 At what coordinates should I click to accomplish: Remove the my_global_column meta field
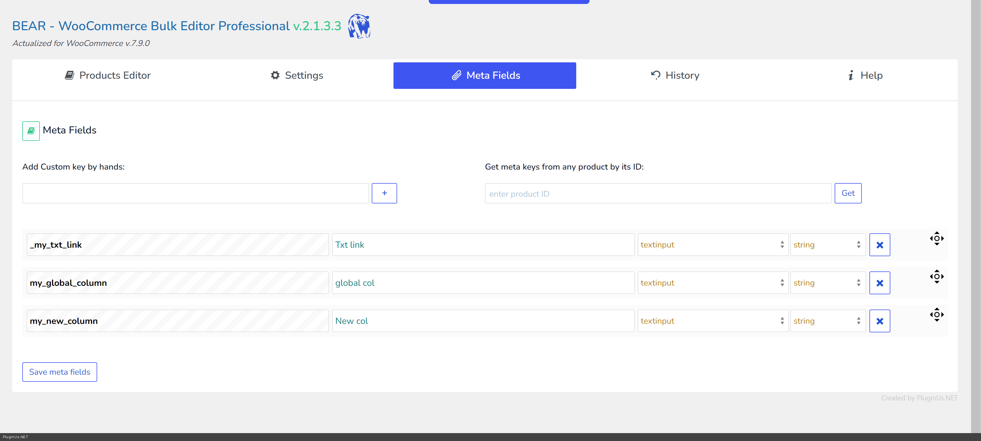point(879,283)
